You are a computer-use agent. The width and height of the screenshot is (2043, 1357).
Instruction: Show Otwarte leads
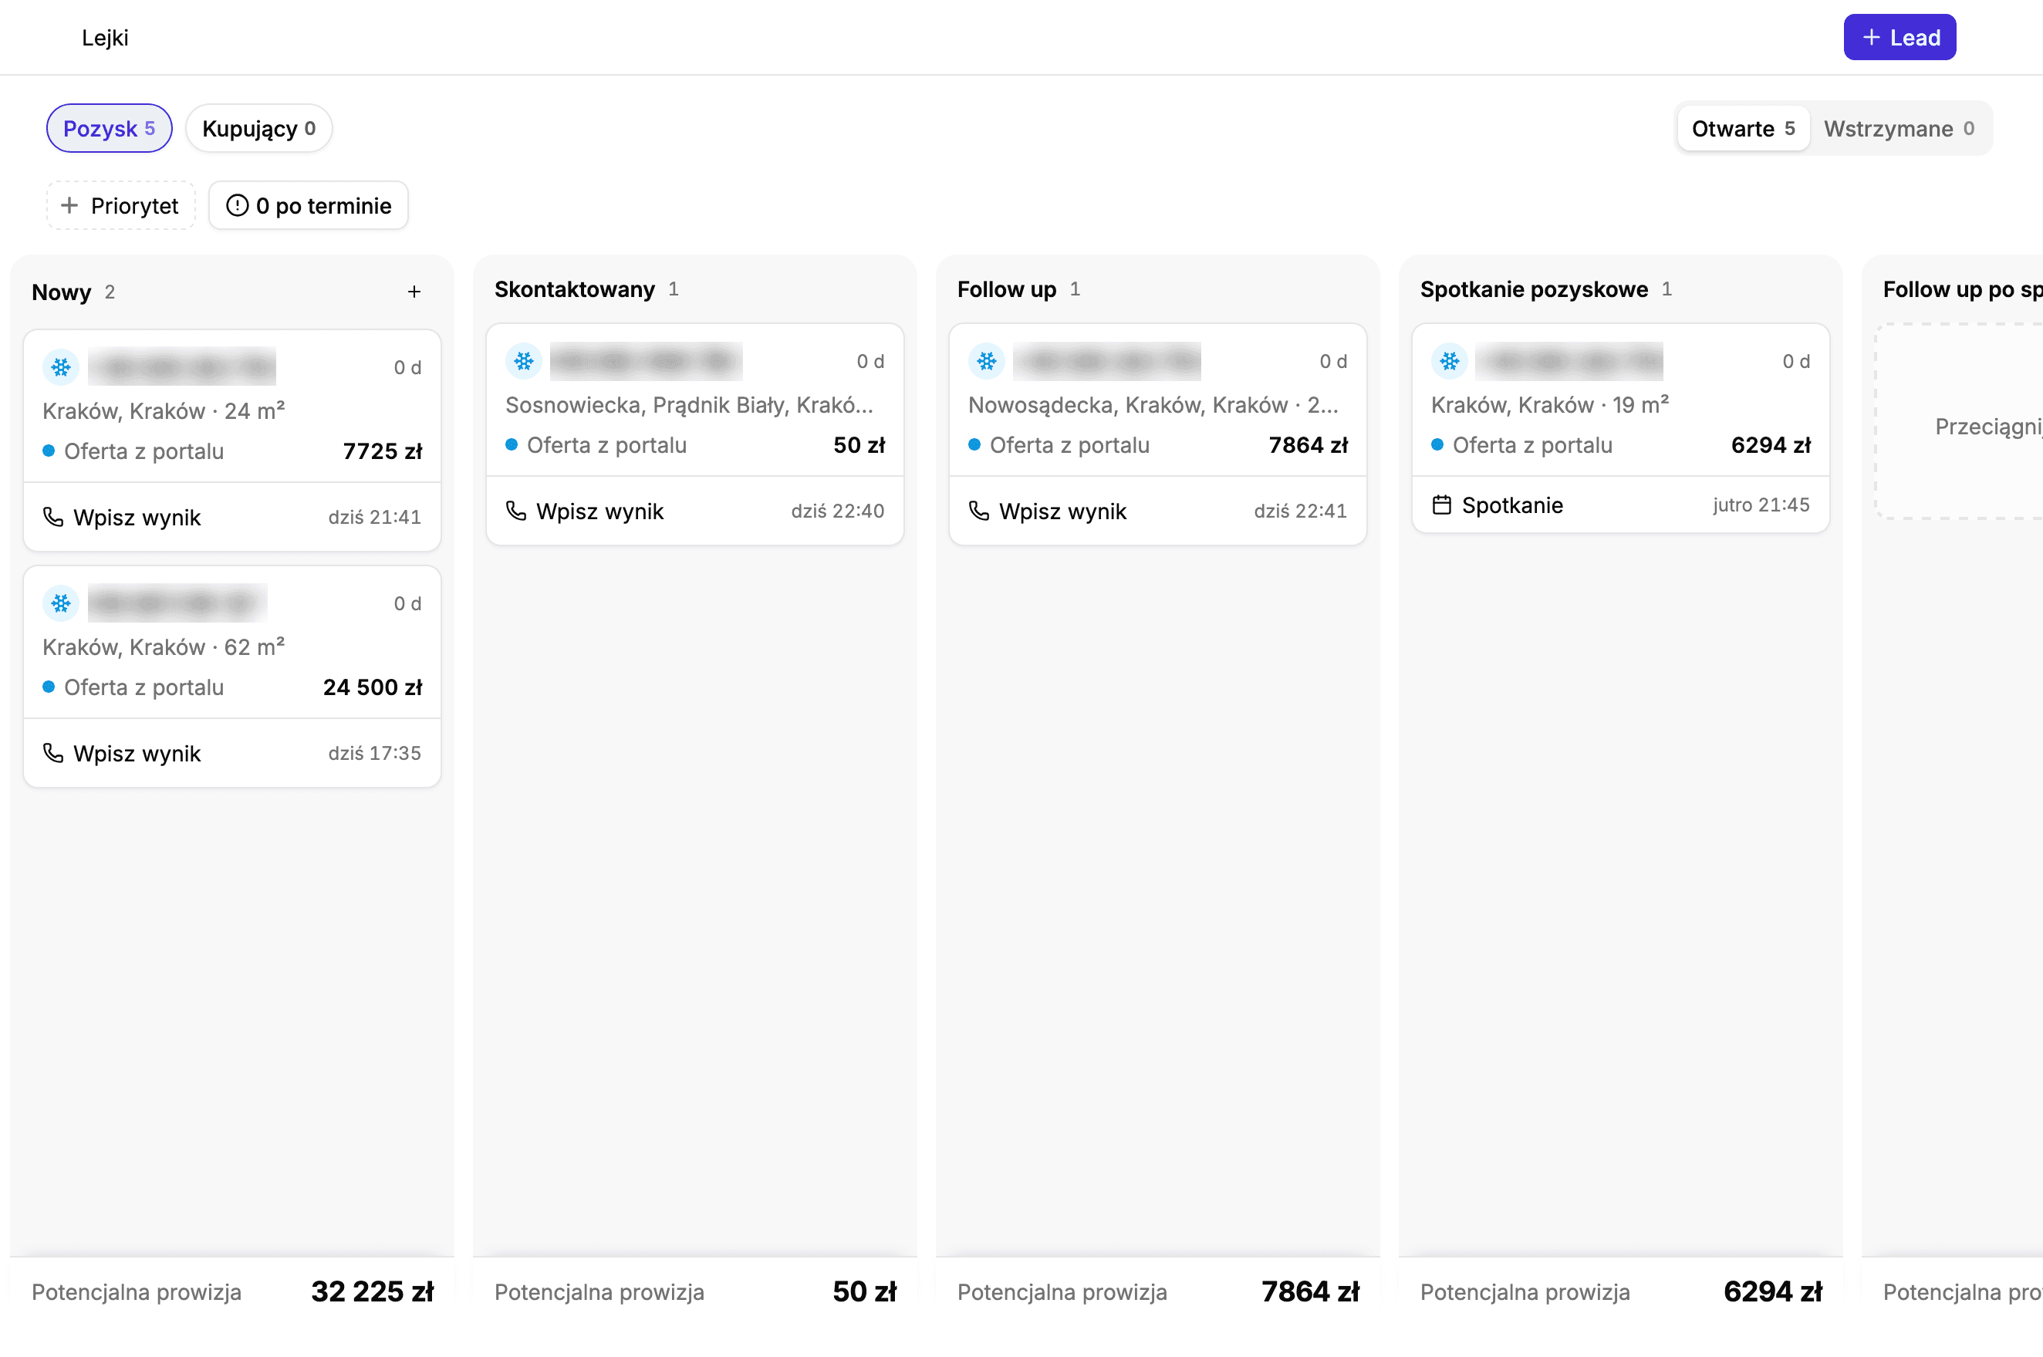[1743, 129]
